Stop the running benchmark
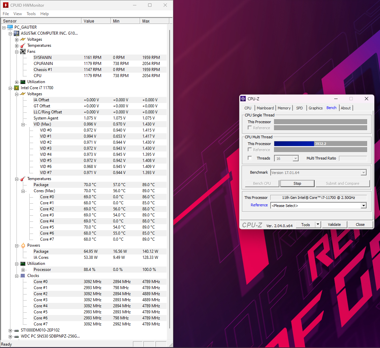This screenshot has width=380, height=348. click(x=297, y=183)
